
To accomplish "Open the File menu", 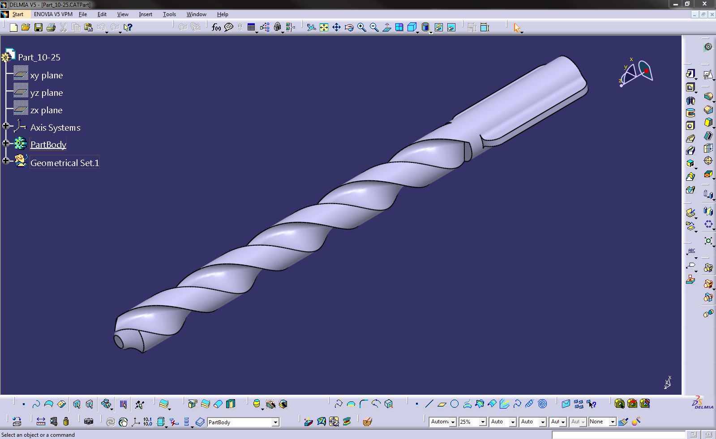I will tap(83, 14).
